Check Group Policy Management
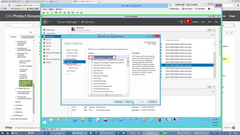 92,86
